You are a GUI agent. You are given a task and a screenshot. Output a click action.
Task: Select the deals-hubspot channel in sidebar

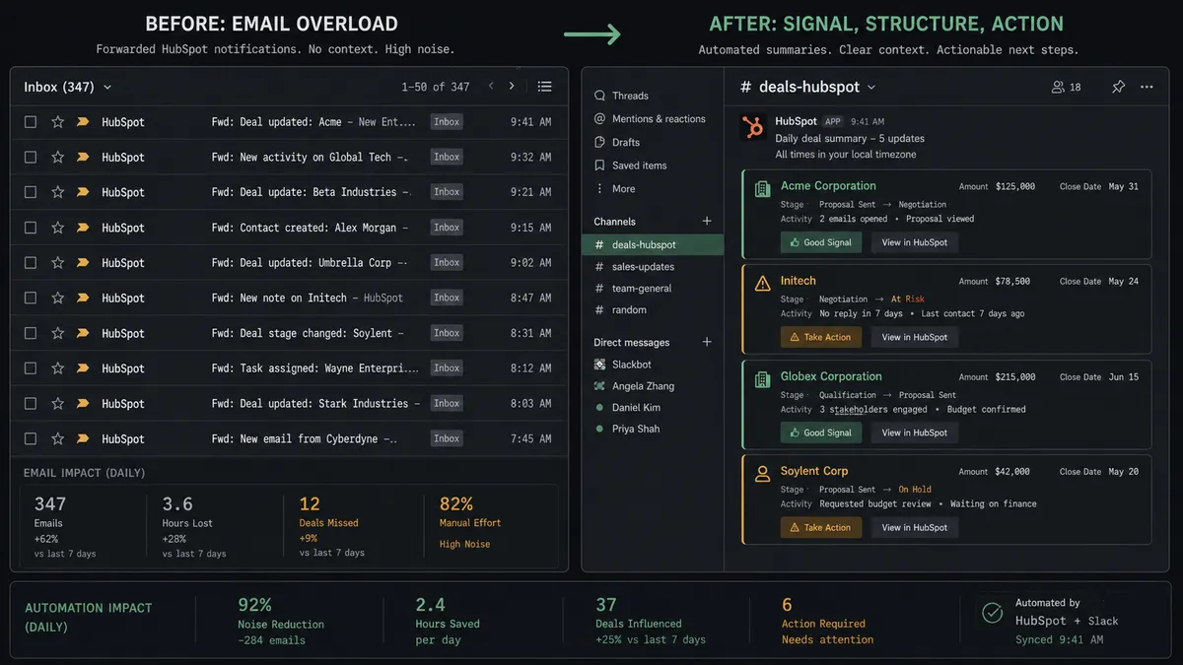pyautogui.click(x=653, y=244)
